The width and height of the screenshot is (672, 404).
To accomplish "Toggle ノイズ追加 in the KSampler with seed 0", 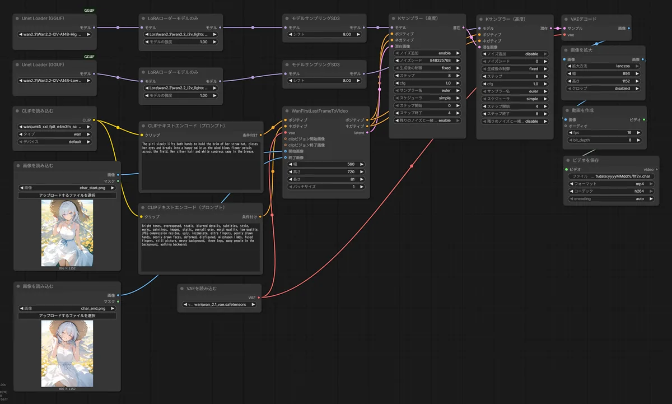I will [516, 54].
